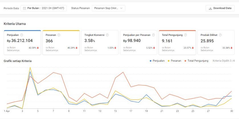The height and width of the screenshot is (119, 239).
Task: Click the info icon next to Tingkat Konversi
Action: pyautogui.click(x=107, y=35)
